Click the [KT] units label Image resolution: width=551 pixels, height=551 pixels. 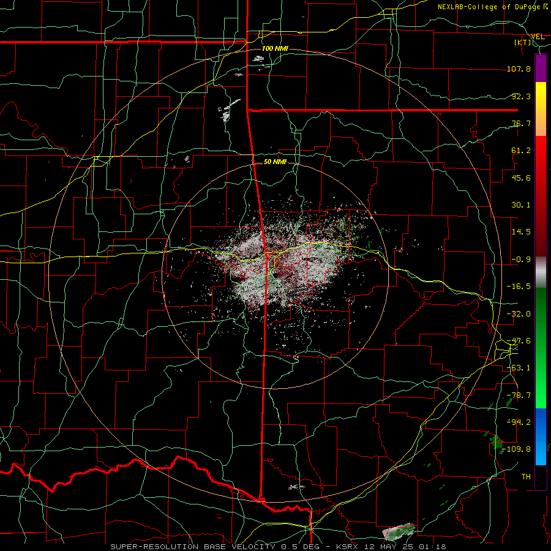coord(523,42)
